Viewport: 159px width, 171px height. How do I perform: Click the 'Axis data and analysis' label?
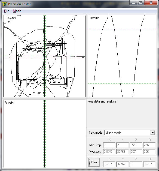tap(102, 101)
